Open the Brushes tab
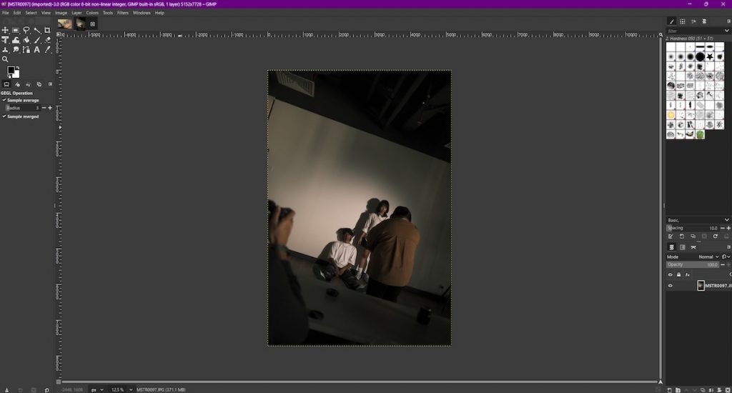 click(672, 21)
